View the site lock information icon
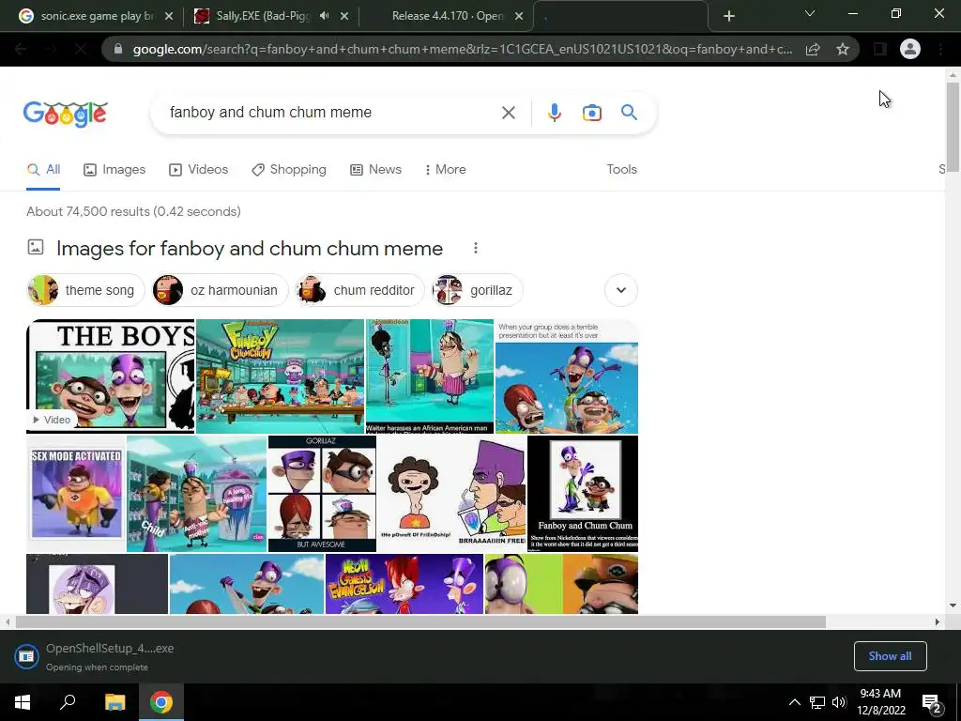This screenshot has width=961, height=721. pyautogui.click(x=118, y=49)
